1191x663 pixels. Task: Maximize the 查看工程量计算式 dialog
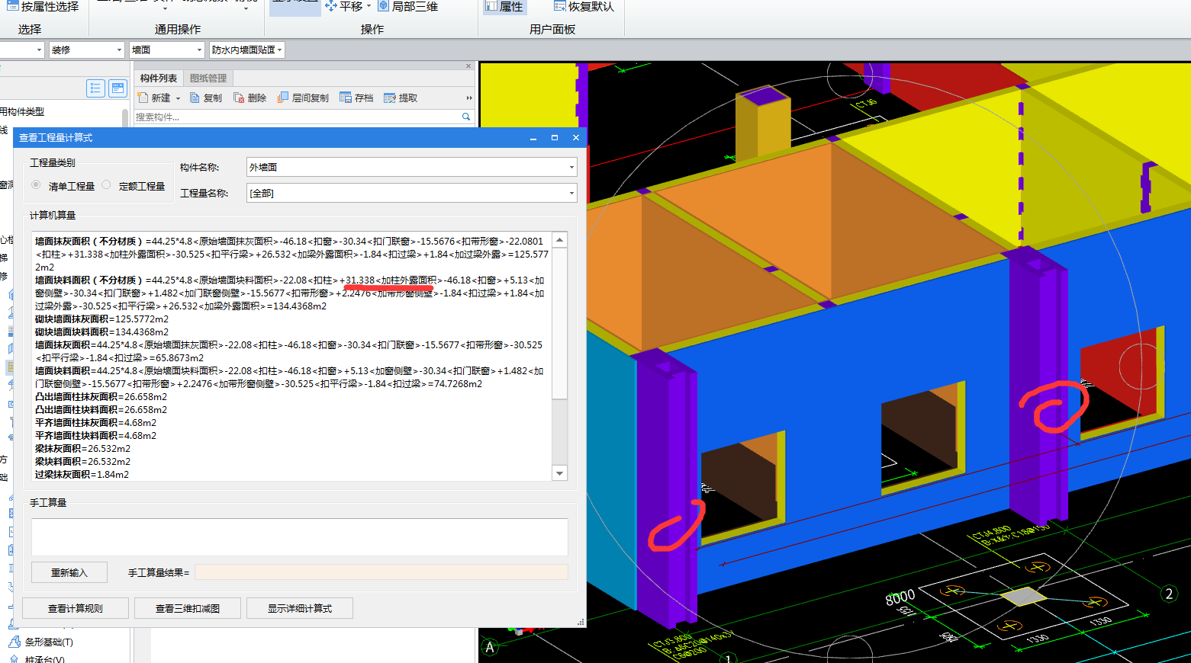pos(555,138)
